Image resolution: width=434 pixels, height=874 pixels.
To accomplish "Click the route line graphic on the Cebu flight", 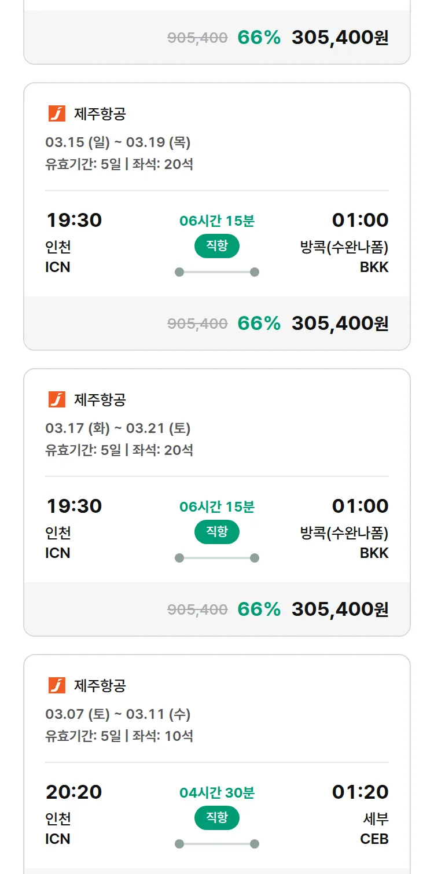I will 217,844.
